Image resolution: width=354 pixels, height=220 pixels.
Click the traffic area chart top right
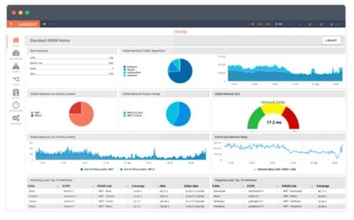point(285,73)
